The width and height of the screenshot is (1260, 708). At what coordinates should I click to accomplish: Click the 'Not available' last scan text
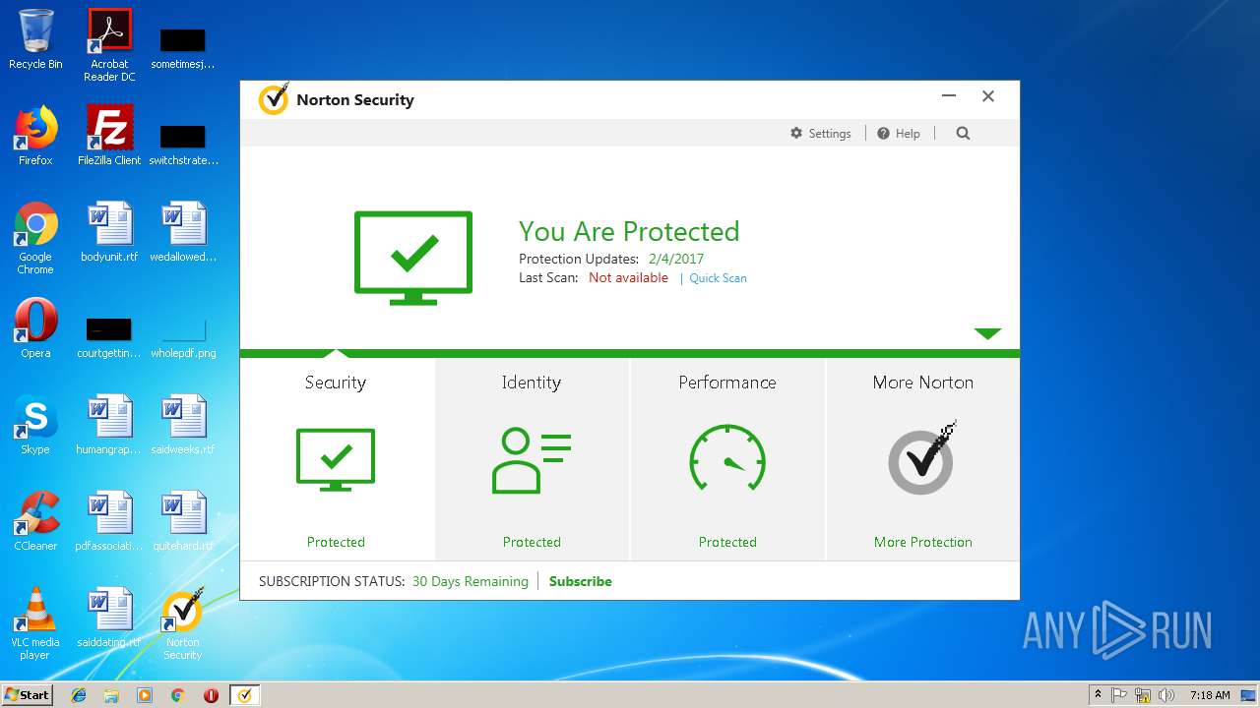click(x=628, y=278)
